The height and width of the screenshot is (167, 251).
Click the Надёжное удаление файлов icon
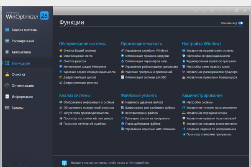[123, 102]
